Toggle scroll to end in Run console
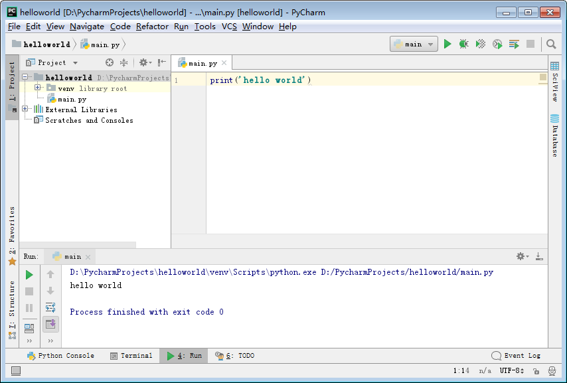This screenshot has width=567, height=383. pos(50,324)
